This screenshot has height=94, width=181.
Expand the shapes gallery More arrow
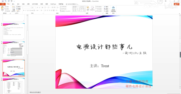coord(85,11)
